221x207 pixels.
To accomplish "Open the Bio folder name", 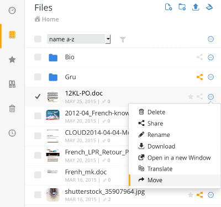I will (x=70, y=57).
